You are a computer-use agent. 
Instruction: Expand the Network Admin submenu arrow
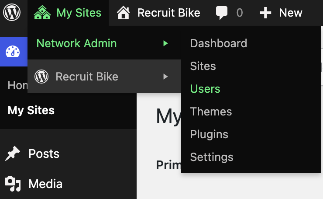coord(165,43)
